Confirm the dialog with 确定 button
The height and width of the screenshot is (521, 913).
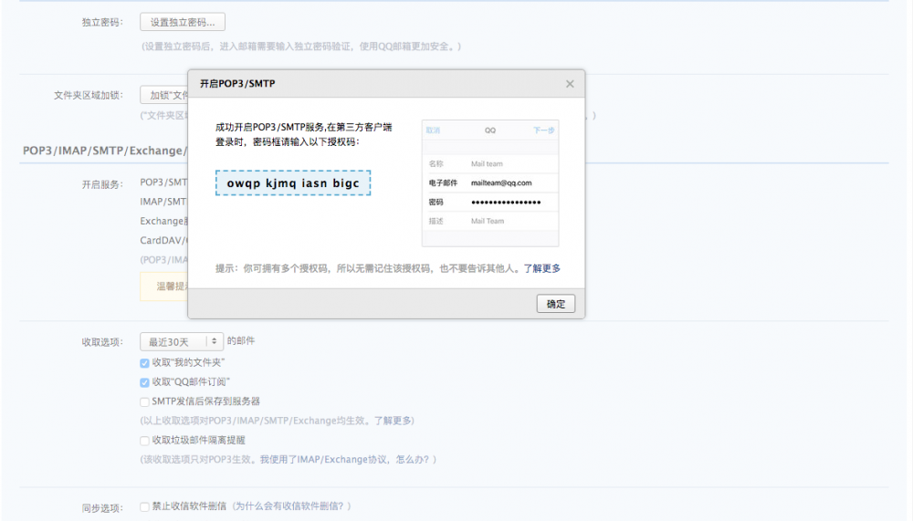(555, 304)
